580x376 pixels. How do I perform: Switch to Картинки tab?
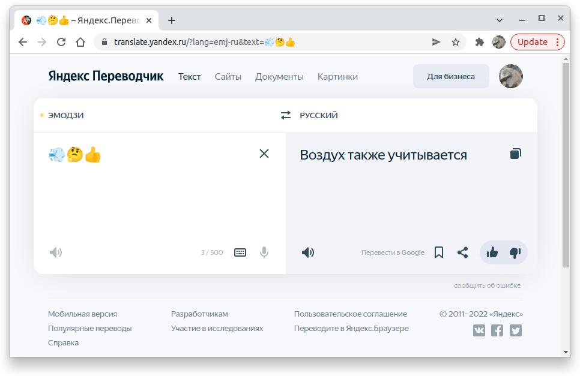[x=337, y=76]
